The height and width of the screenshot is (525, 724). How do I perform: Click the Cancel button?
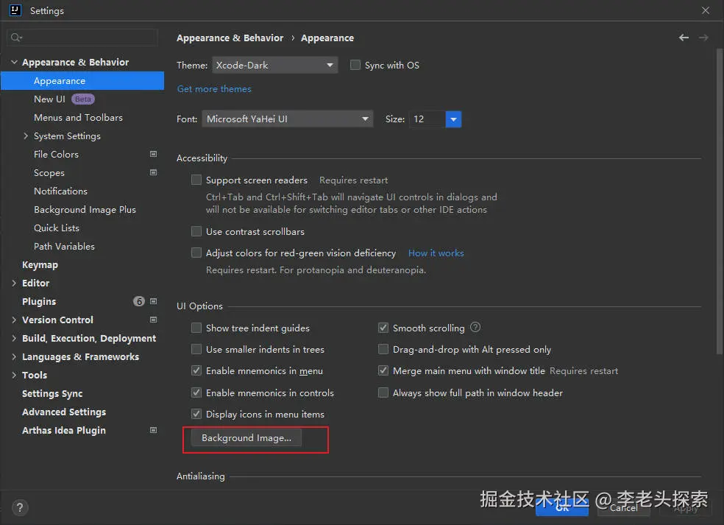coord(624,507)
